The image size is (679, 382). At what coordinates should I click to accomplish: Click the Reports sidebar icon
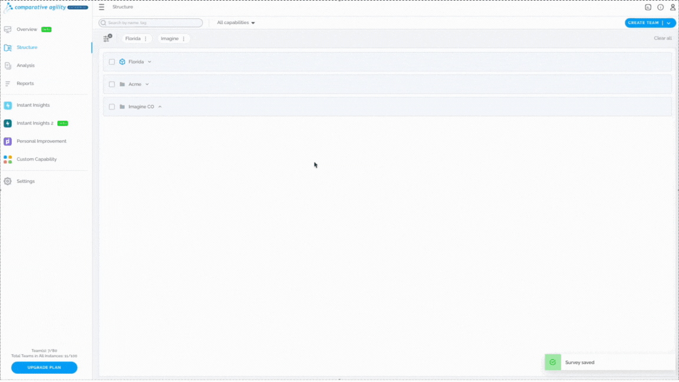pyautogui.click(x=8, y=84)
